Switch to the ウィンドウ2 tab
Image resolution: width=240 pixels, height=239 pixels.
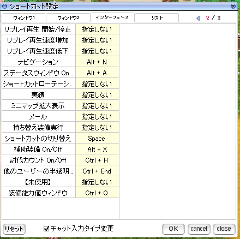coord(68,17)
